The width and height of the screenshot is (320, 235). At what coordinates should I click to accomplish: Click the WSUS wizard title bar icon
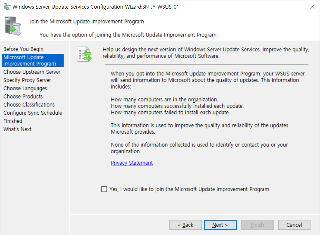7,7
